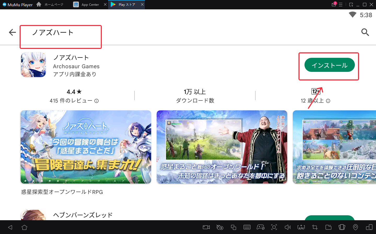
Task: Open the multi-instance manager icon
Action: [233, 227]
